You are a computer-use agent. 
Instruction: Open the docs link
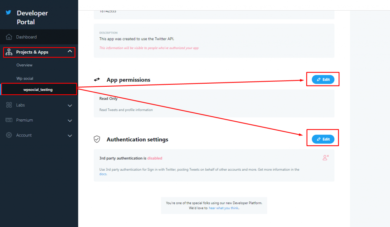[103, 174]
